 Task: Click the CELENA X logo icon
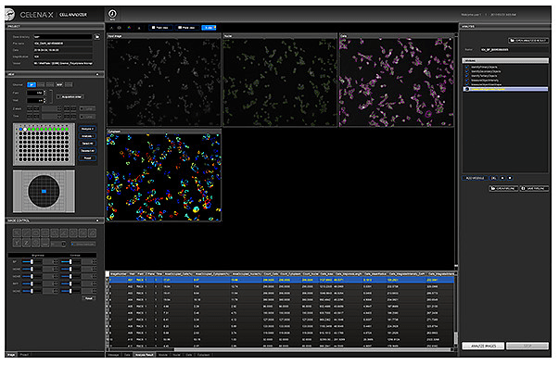10,14
